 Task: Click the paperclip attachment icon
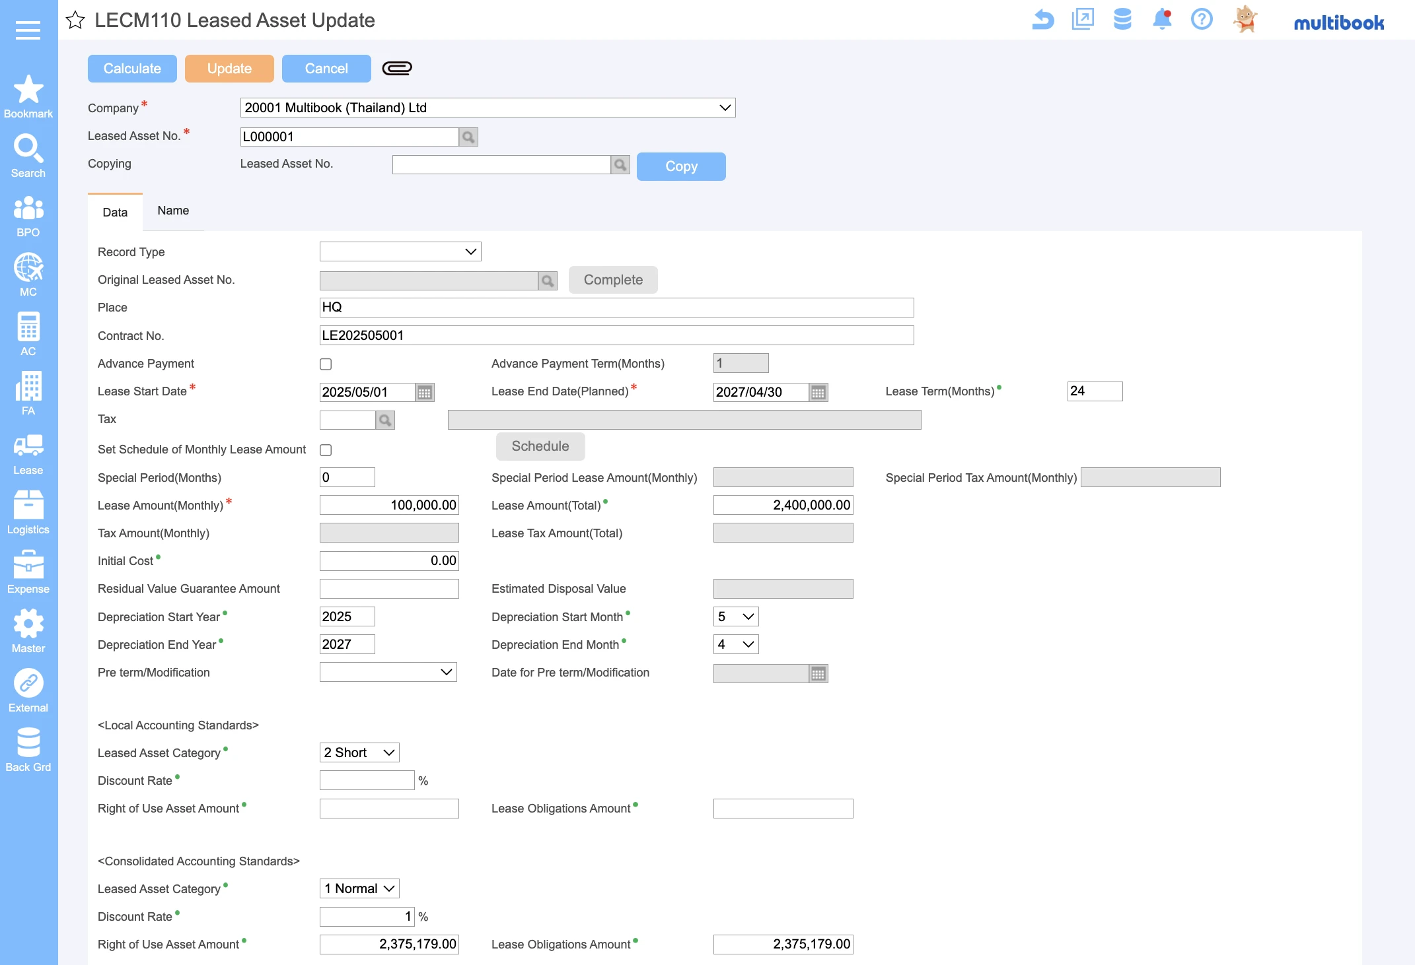(x=397, y=68)
